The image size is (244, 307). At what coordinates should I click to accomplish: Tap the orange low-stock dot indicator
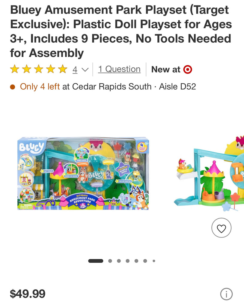(13, 87)
